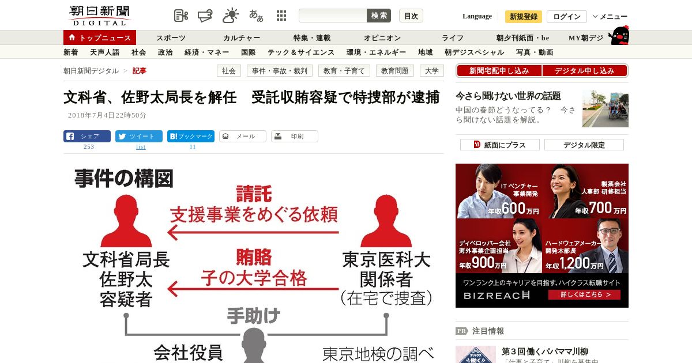This screenshot has width=692, height=363.
Task: Click the ログイン button
Action: [567, 17]
